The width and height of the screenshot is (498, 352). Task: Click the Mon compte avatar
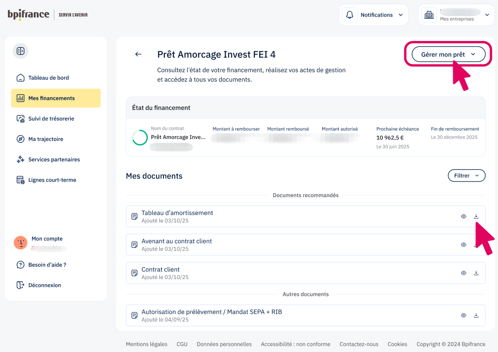click(x=20, y=242)
